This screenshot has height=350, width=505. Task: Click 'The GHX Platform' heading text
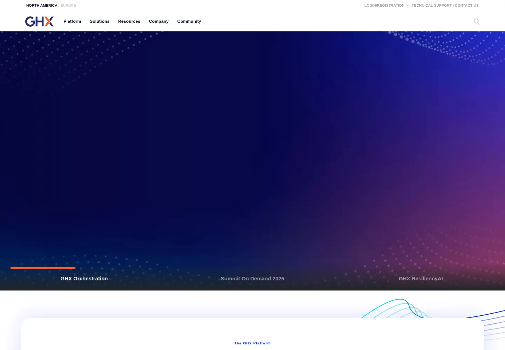(x=252, y=343)
